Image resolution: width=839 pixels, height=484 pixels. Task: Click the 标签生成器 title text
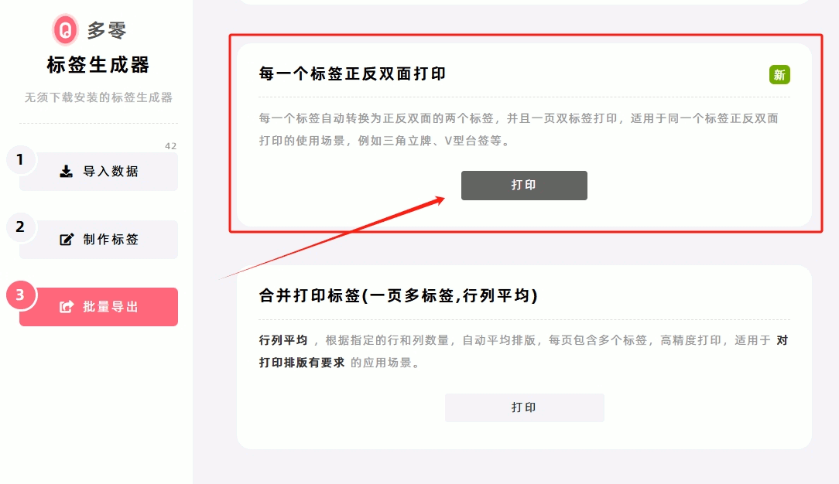(98, 65)
